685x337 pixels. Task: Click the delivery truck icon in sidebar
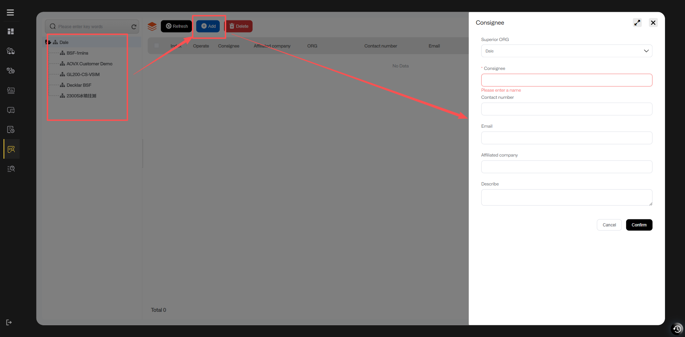pos(11,51)
